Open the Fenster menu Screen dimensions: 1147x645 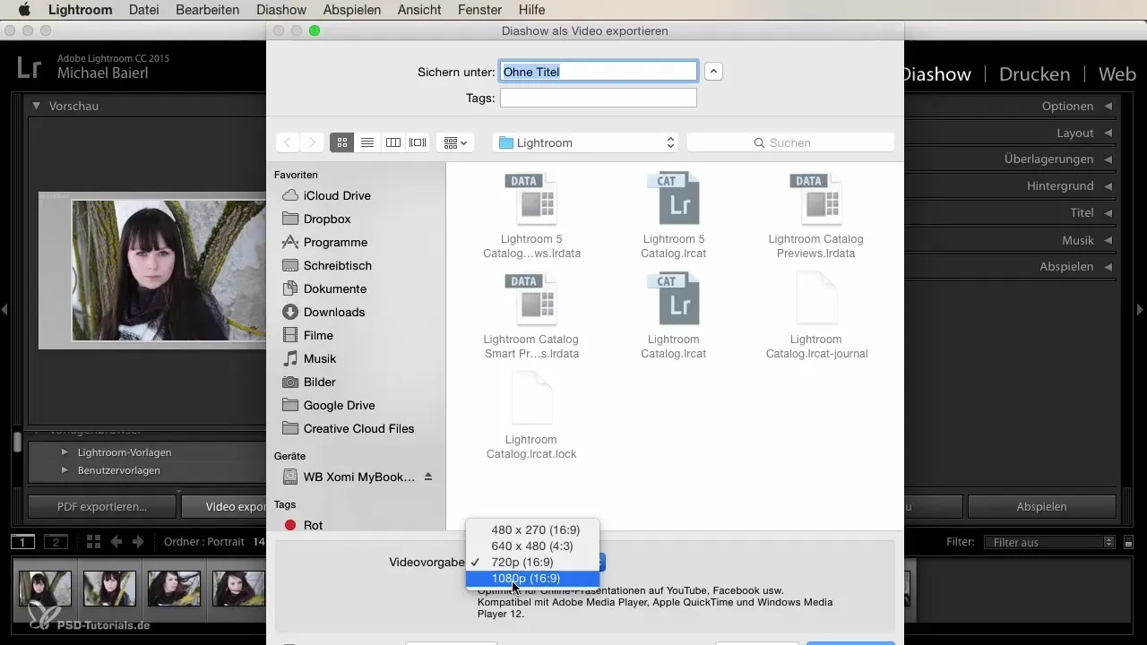point(479,10)
